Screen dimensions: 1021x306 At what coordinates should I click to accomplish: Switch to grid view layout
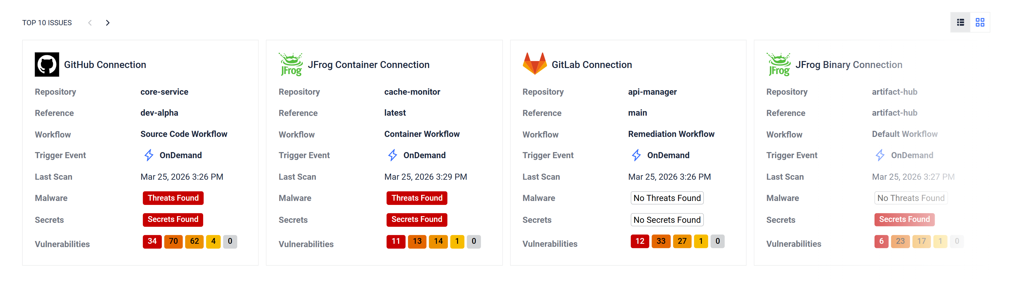[x=980, y=22]
